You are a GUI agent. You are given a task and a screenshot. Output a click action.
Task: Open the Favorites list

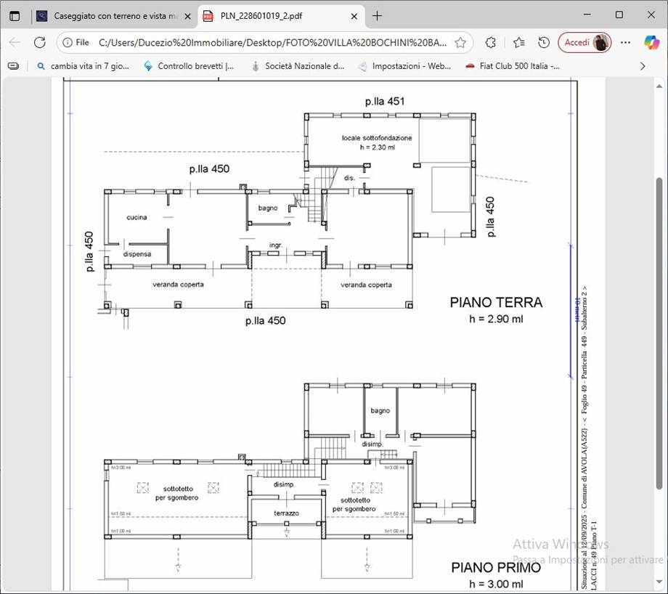(x=518, y=42)
